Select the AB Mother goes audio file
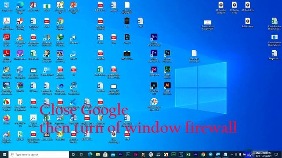 point(221,8)
